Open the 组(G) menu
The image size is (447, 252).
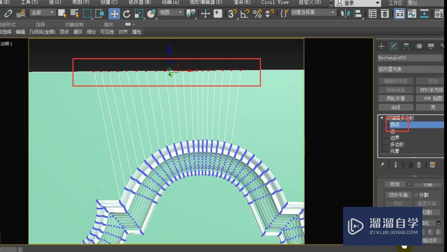pyautogui.click(x=55, y=2)
